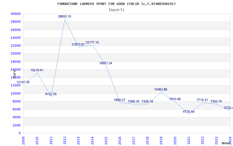
Task: Click the 2015 x-axis year label
Action: [x=106, y=141]
